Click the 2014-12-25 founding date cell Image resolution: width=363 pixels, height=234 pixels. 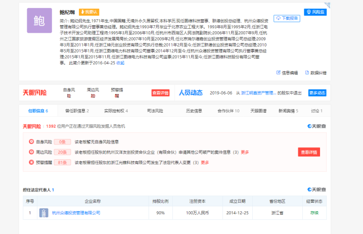click(x=238, y=213)
